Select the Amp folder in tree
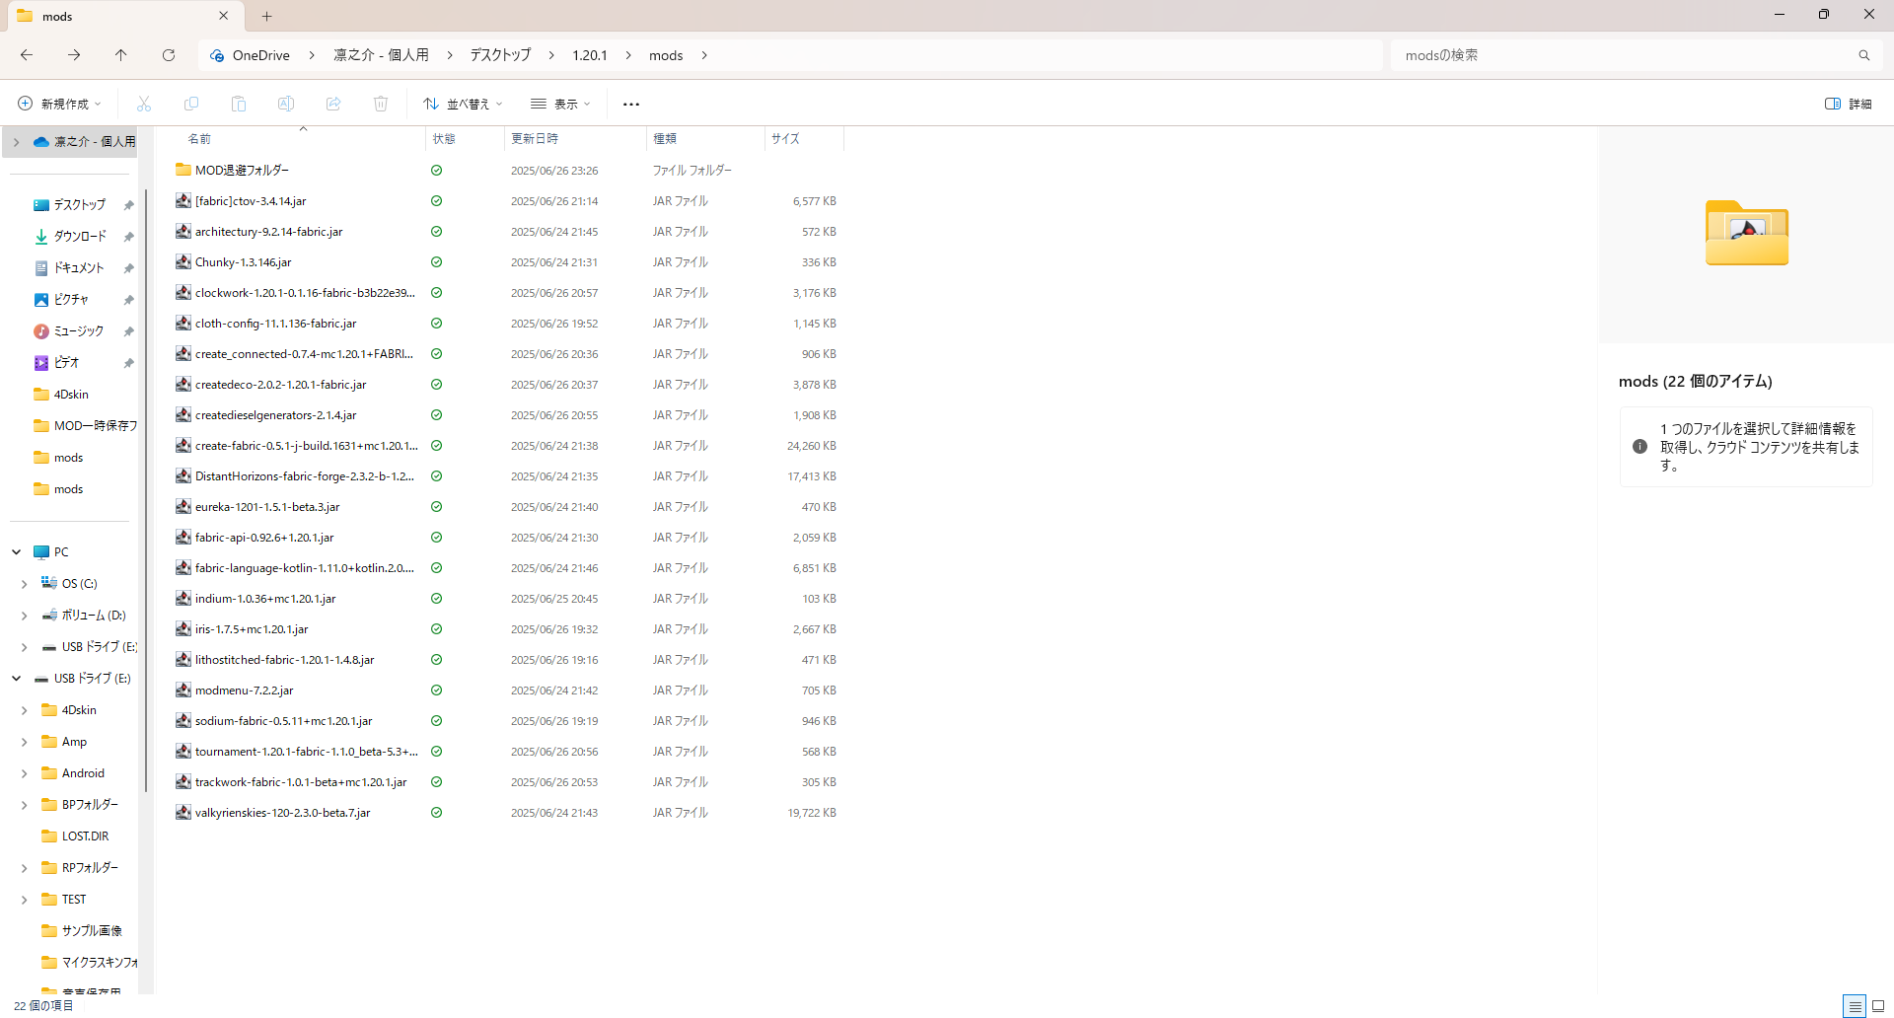Screen dimensions: 1894x1018 tap(74, 742)
